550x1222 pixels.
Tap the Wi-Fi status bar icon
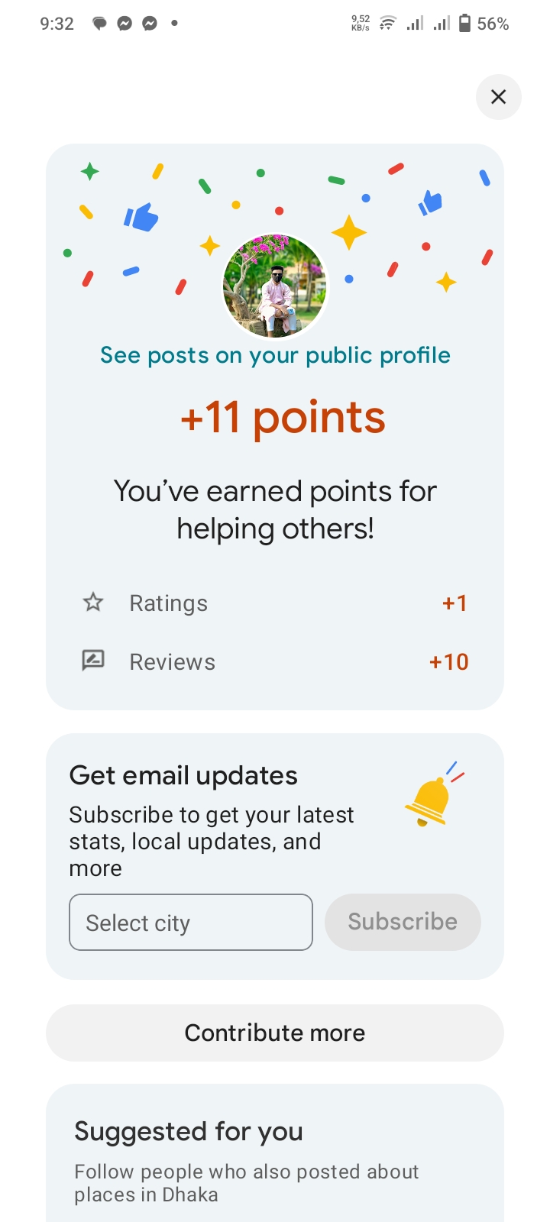click(388, 24)
